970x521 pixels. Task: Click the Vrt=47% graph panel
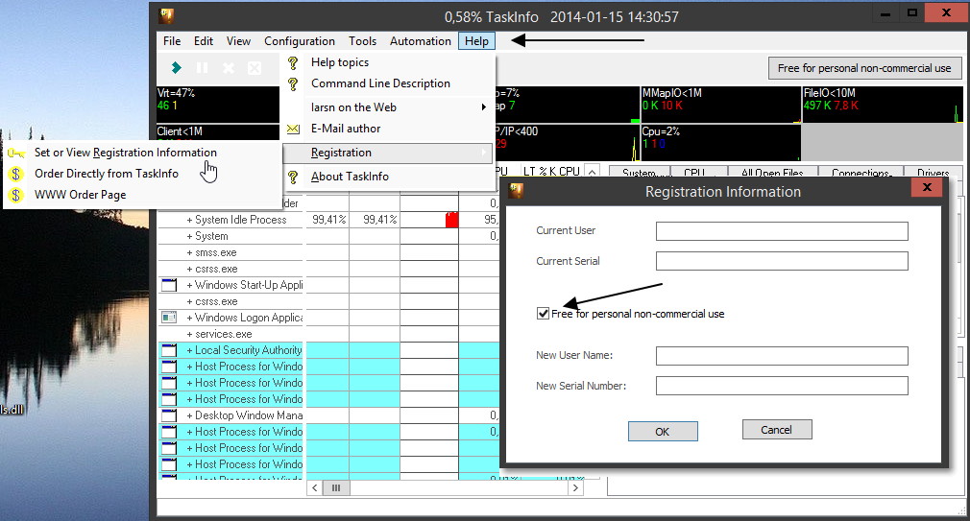coord(218,105)
